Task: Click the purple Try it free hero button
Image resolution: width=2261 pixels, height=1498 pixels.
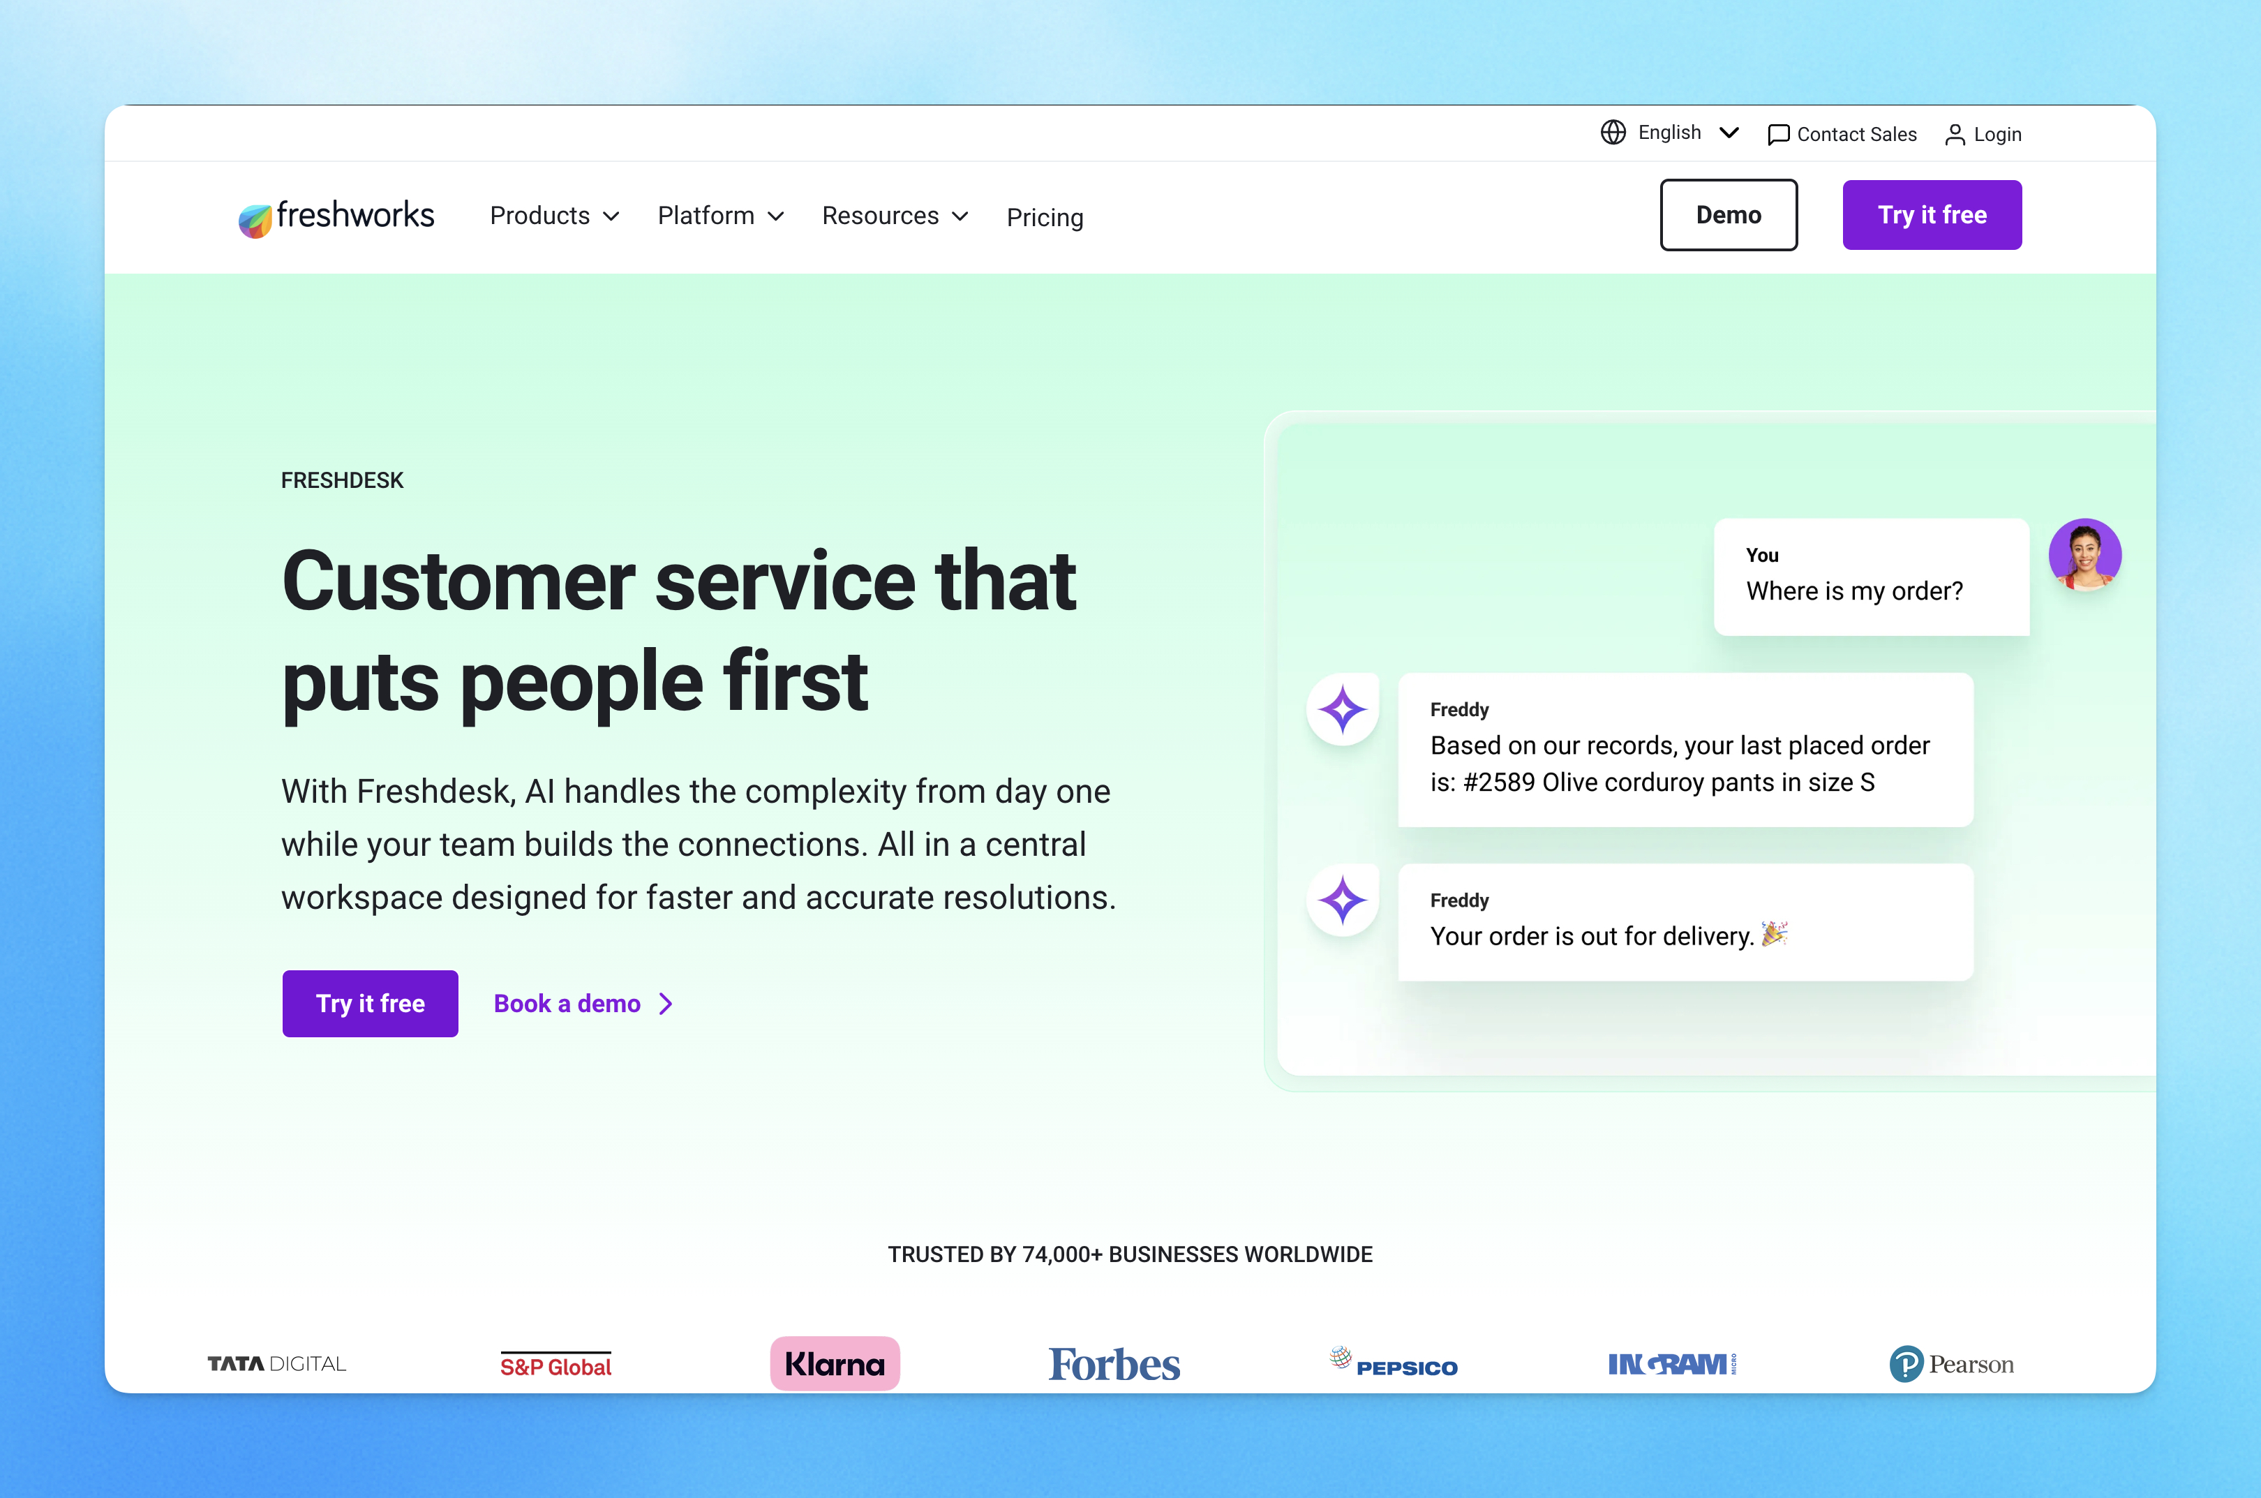Action: coord(370,1003)
